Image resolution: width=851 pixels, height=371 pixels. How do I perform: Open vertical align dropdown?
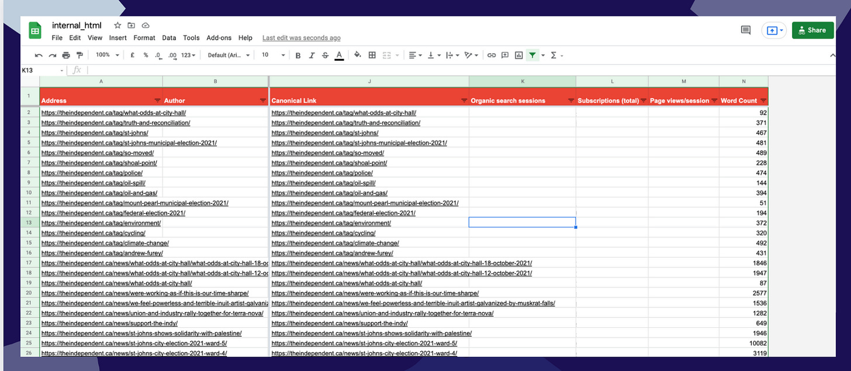(434, 55)
